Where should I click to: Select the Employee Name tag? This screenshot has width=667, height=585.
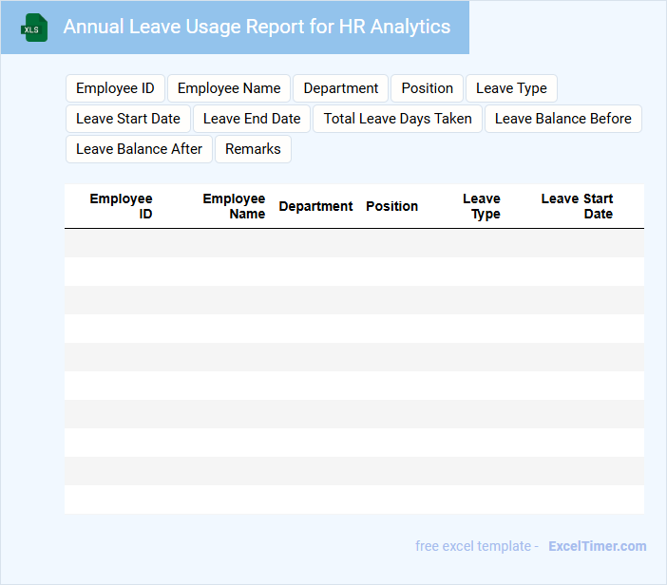pyautogui.click(x=229, y=88)
